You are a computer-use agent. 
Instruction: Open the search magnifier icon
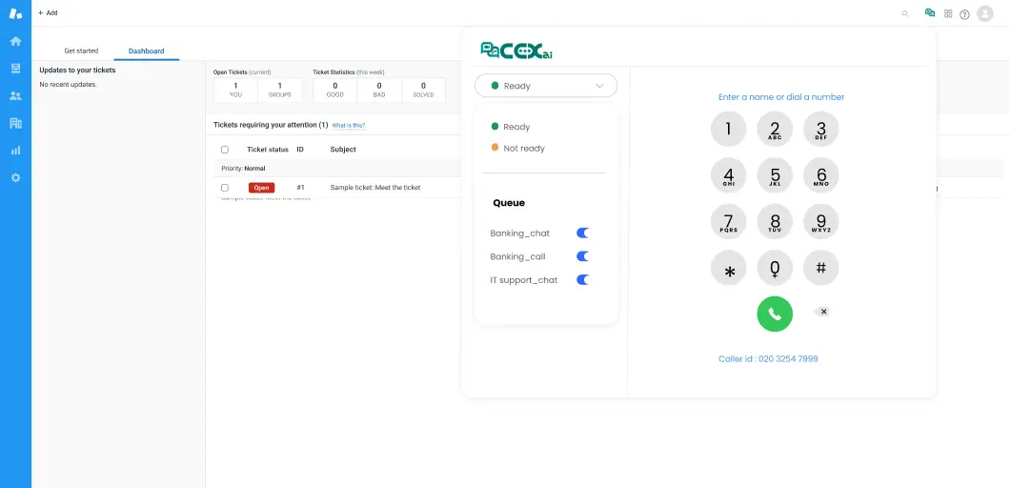(x=905, y=13)
